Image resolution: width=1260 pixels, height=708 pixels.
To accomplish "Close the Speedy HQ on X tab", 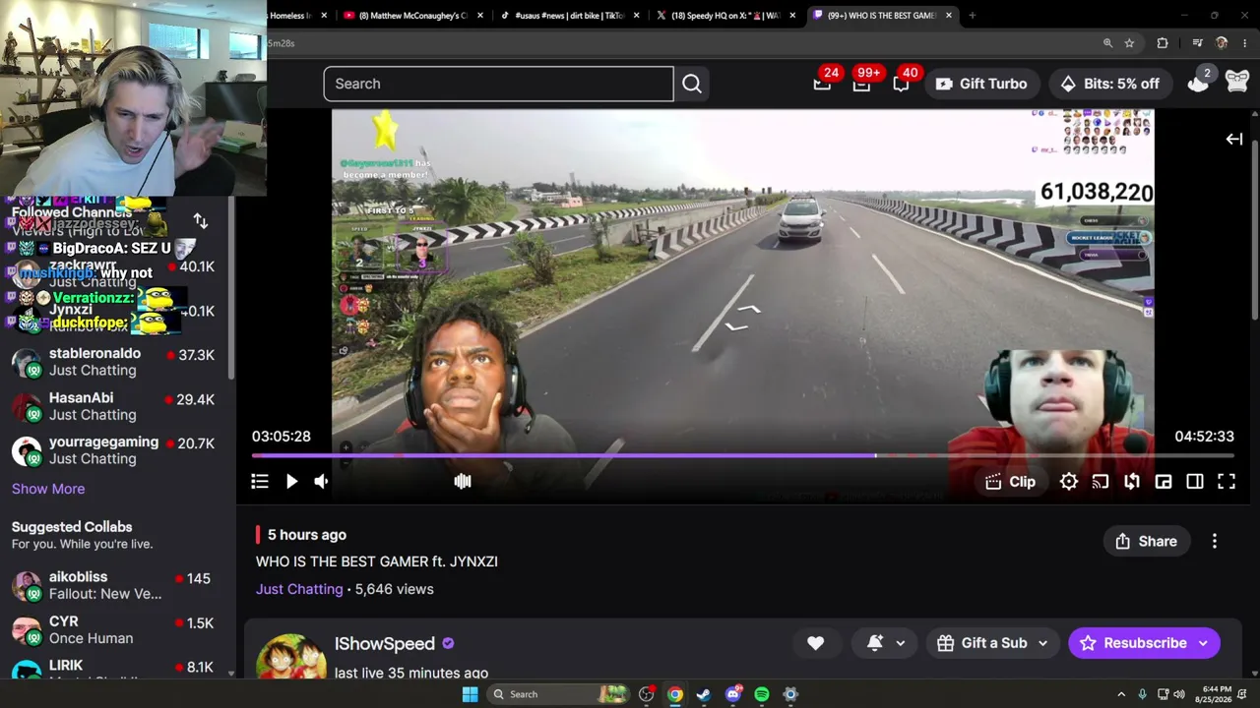I will click(792, 16).
